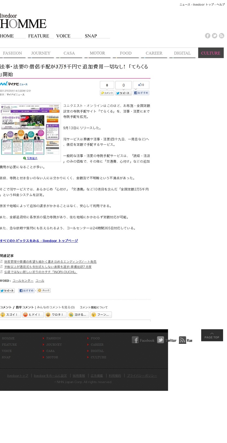Open footer FEATURE link
Image resolution: width=227 pixels, height=443 pixels.
coord(9,345)
